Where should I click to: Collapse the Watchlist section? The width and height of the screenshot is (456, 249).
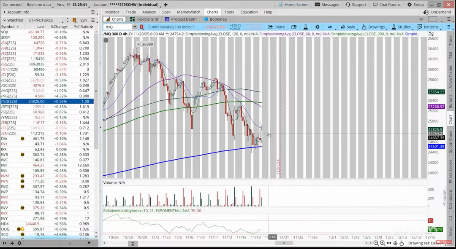pos(5,20)
